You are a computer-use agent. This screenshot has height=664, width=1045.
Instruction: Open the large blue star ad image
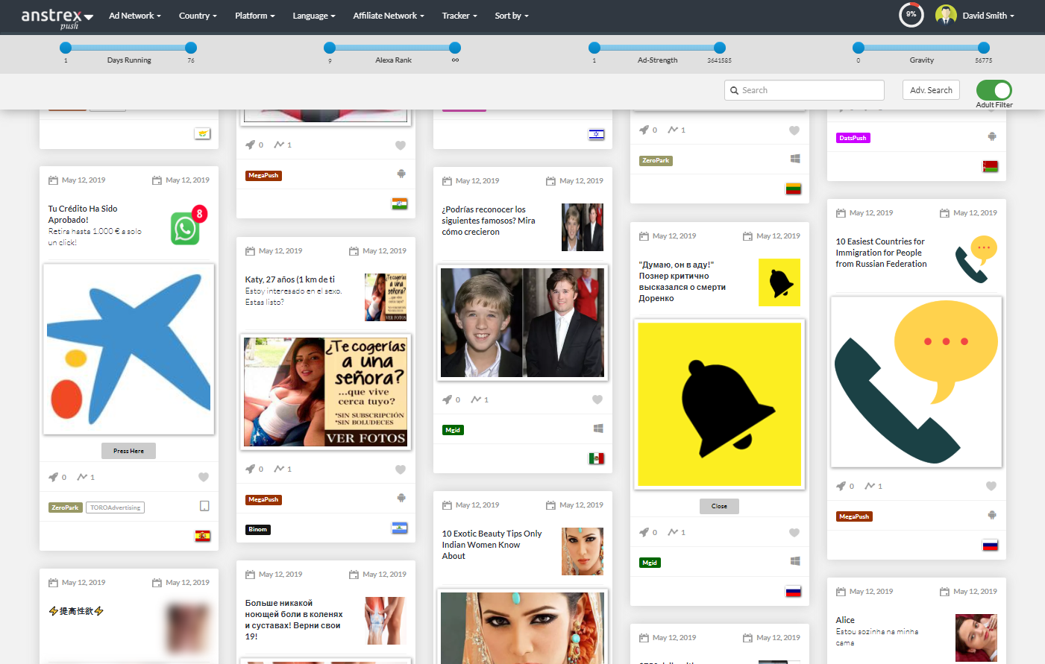129,350
